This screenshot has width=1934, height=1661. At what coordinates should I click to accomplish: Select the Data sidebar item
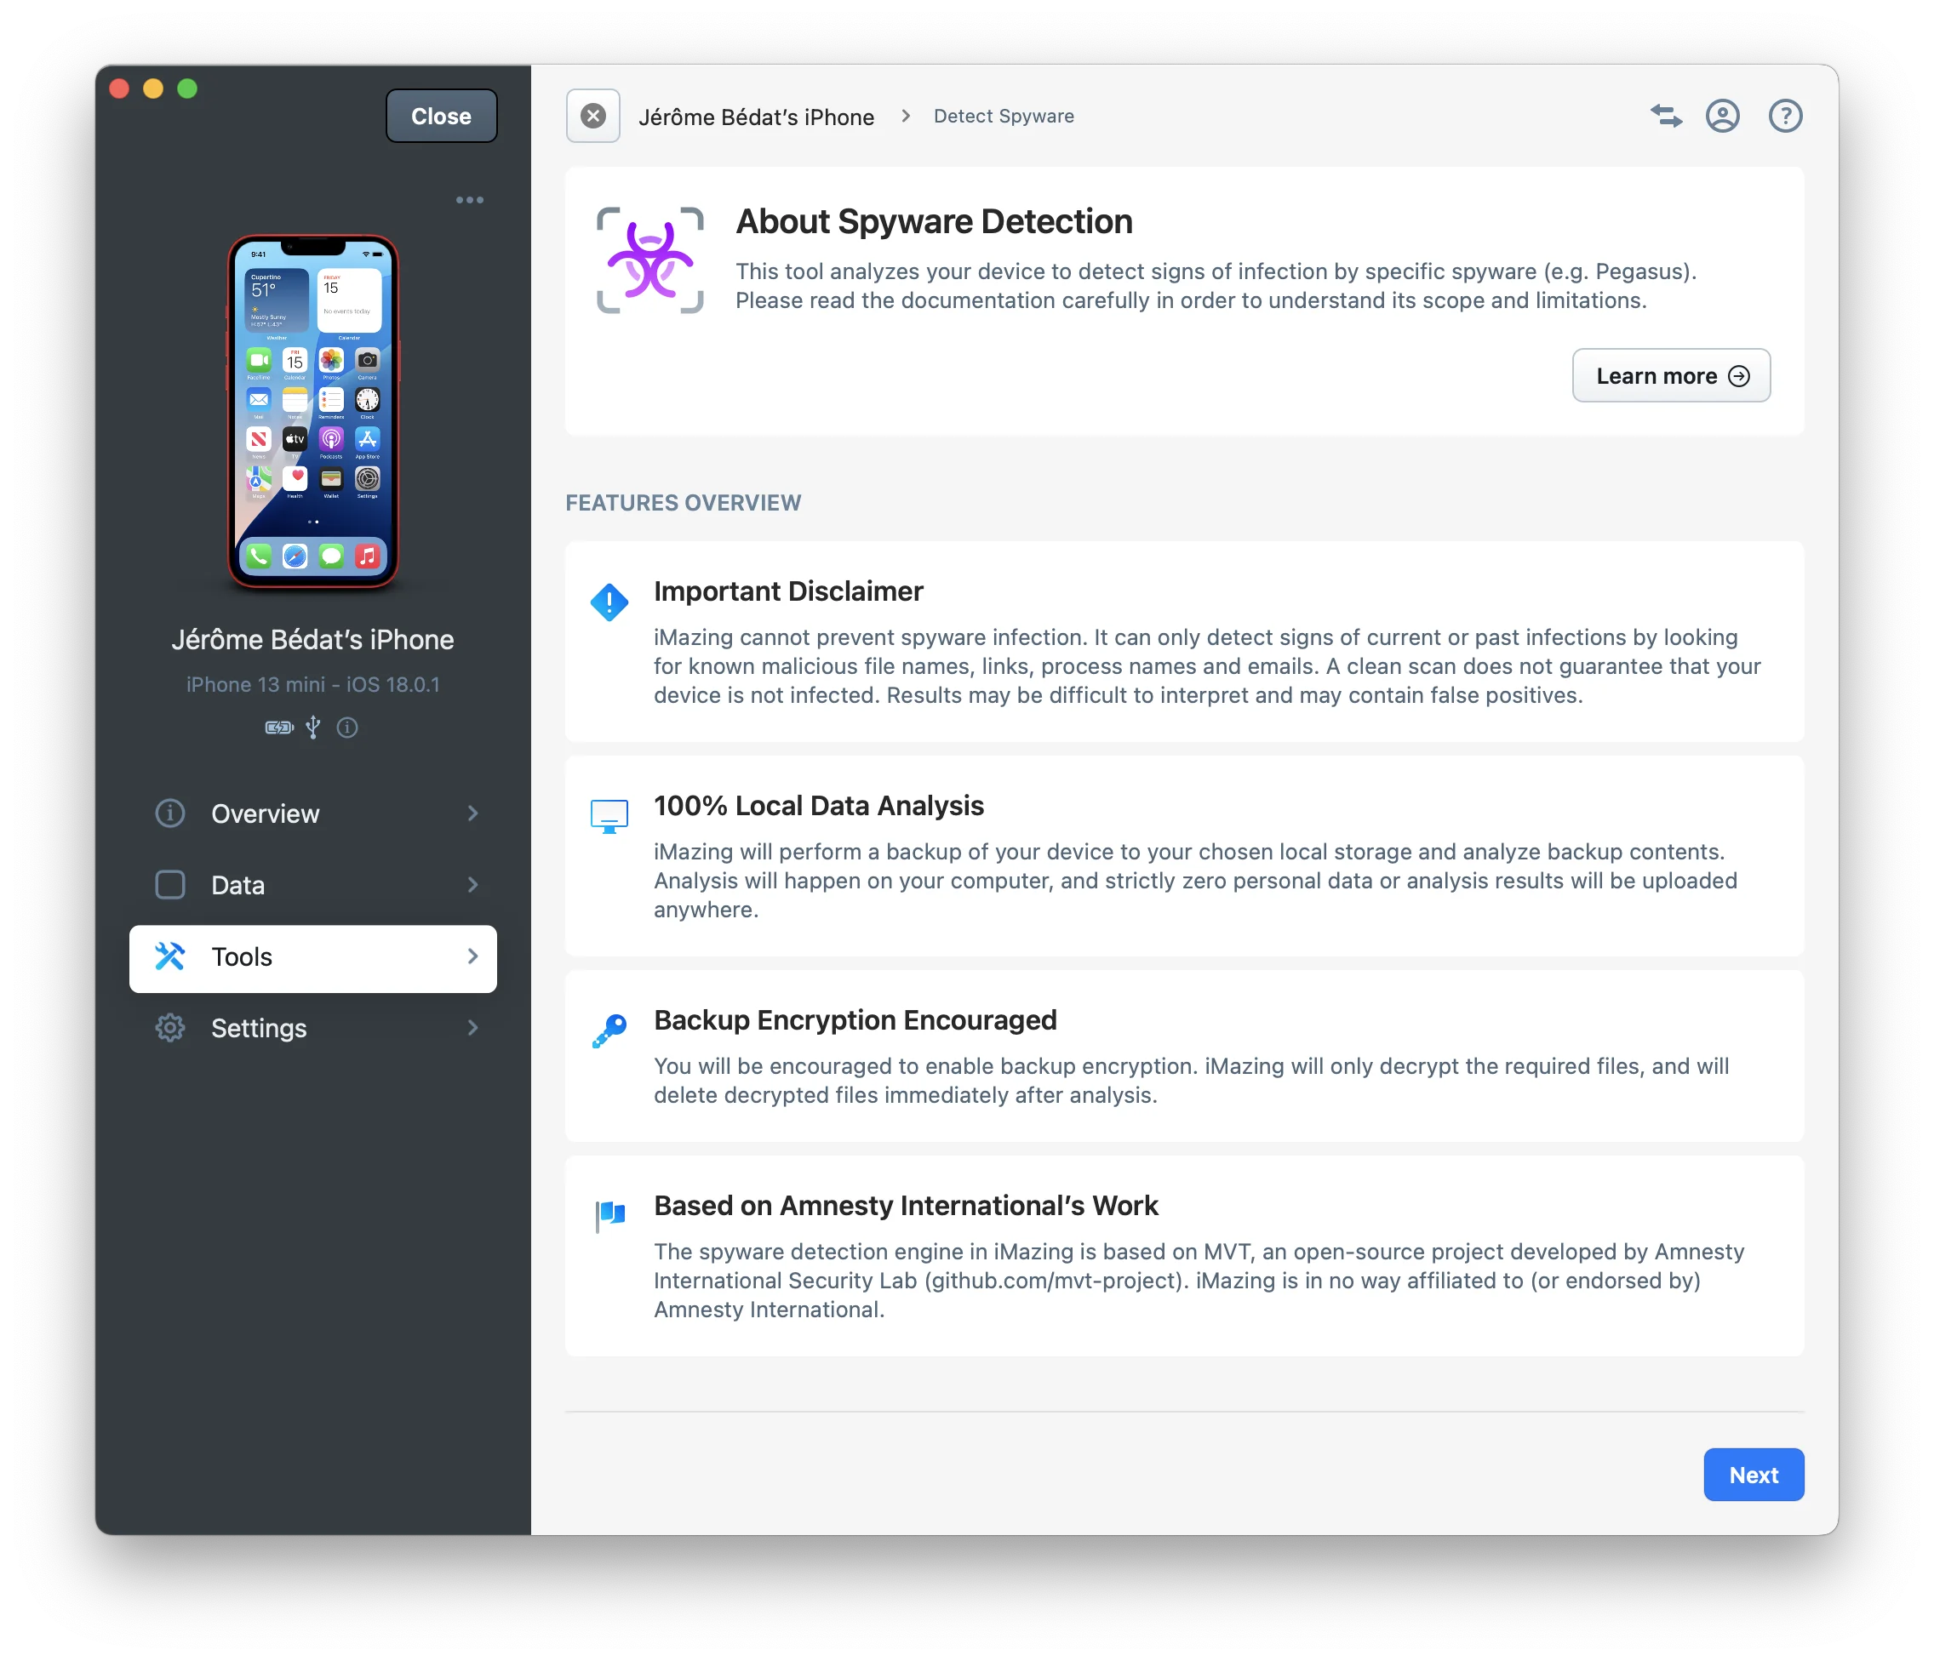click(238, 885)
